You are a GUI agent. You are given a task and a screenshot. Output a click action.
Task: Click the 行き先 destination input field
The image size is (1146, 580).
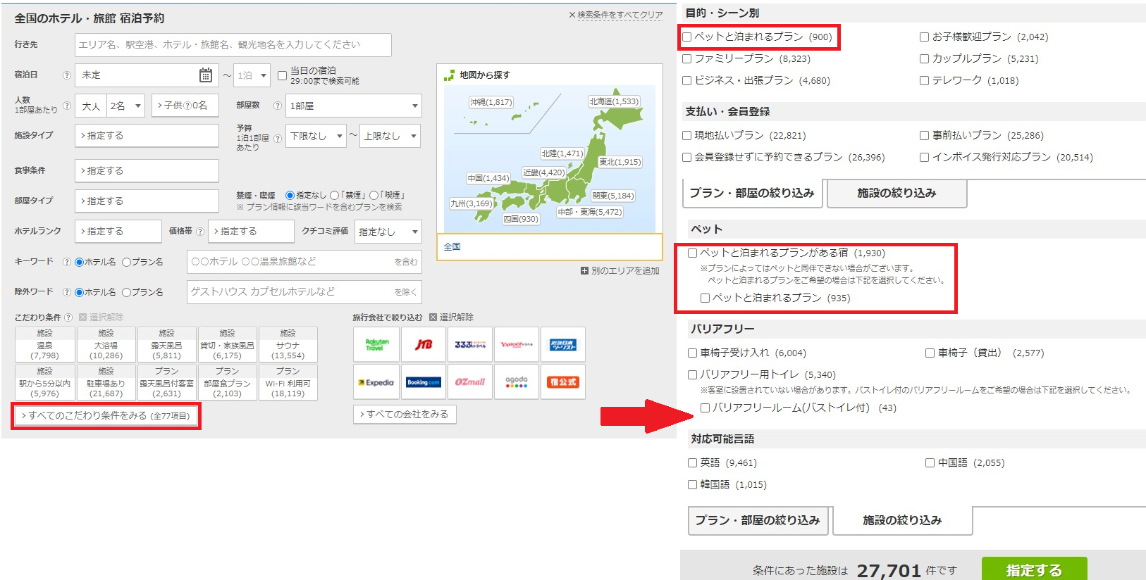tap(233, 45)
